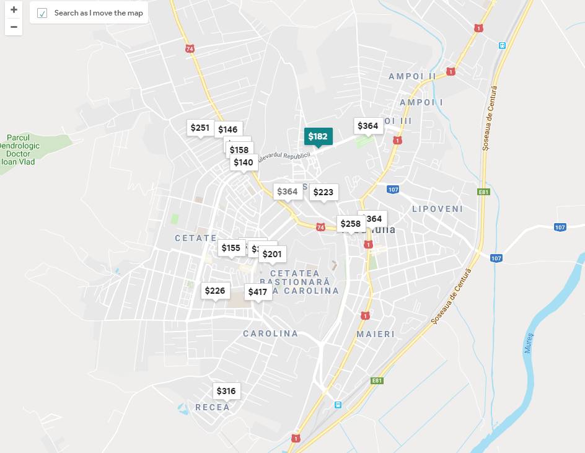Toggle the Search as I move the map checkbox

pos(42,14)
